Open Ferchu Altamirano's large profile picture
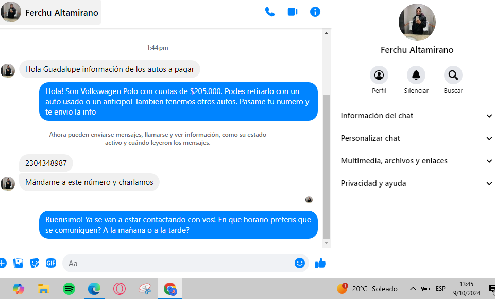Viewport: 495px width, 299px height. [x=417, y=22]
